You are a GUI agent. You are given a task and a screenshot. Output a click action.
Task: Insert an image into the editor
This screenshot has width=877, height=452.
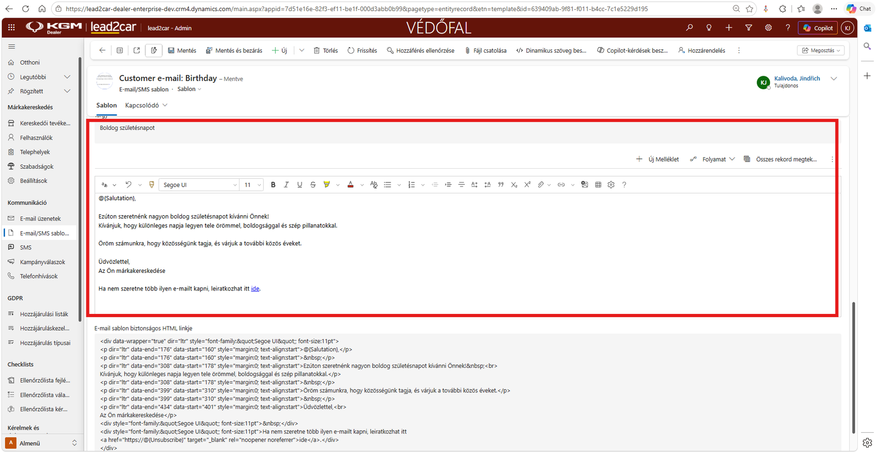pos(584,185)
